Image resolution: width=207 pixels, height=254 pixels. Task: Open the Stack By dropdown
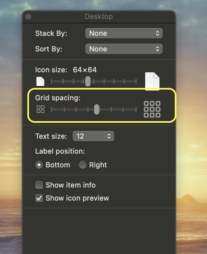click(124, 33)
